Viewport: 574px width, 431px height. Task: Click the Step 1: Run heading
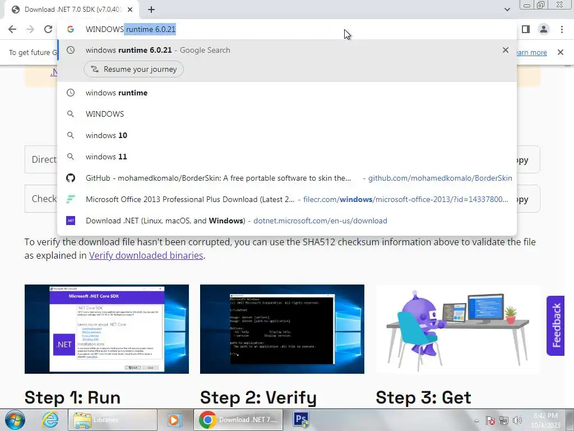click(72, 398)
